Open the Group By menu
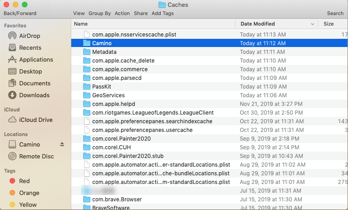This screenshot has width=348, height=210. pyautogui.click(x=100, y=13)
